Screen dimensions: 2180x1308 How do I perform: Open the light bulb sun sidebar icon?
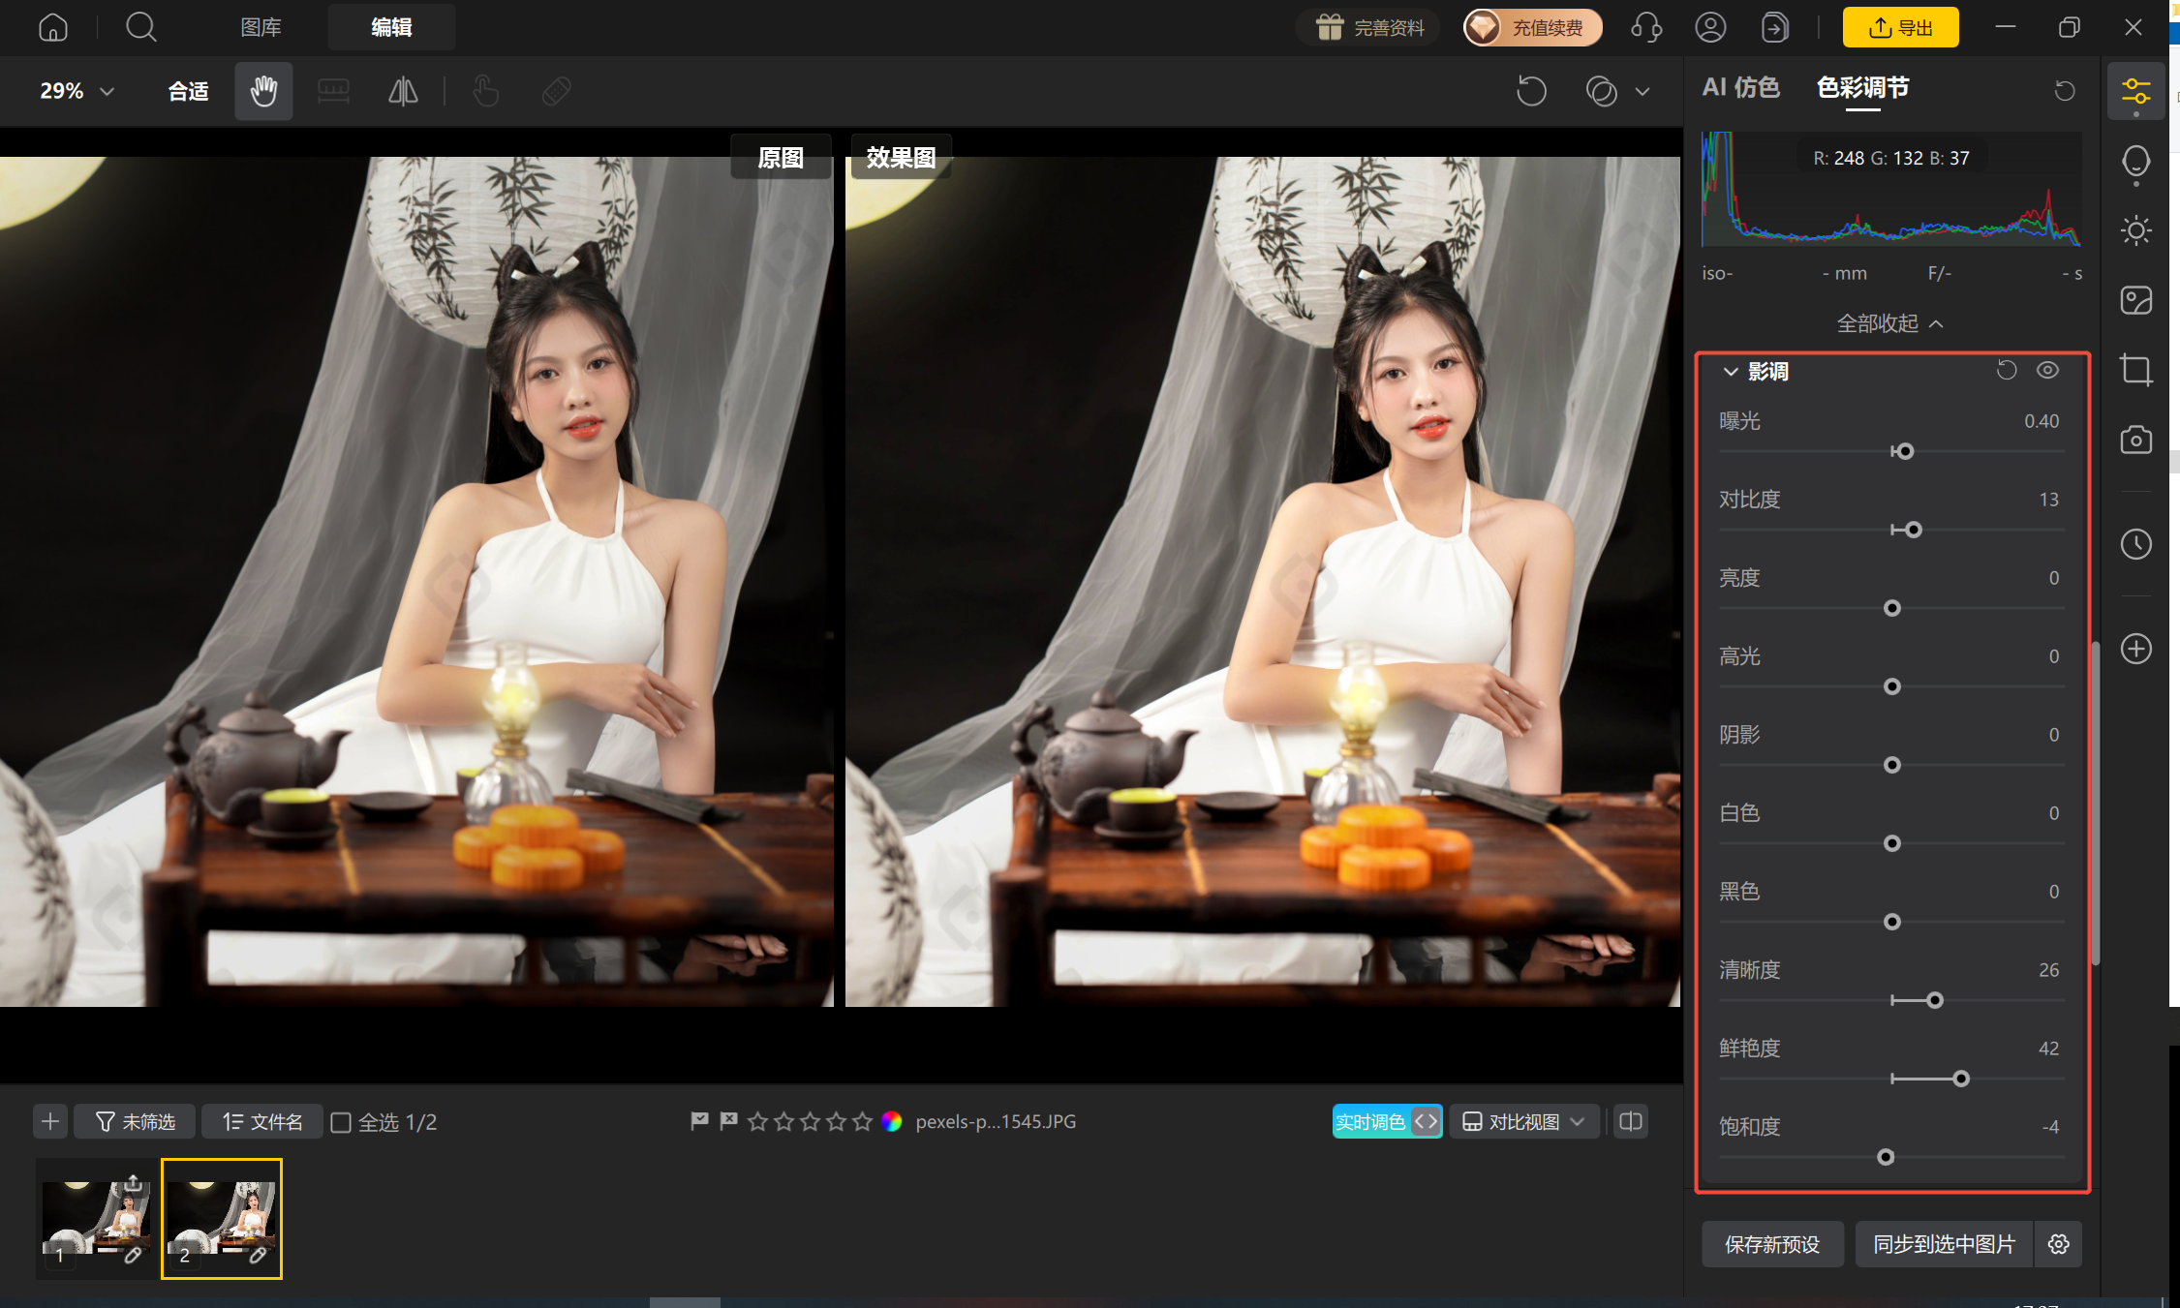click(x=2135, y=230)
